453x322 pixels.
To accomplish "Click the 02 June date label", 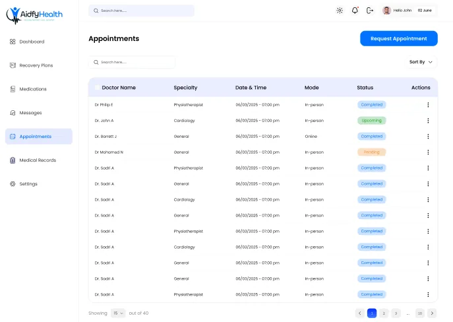I will pos(425,11).
